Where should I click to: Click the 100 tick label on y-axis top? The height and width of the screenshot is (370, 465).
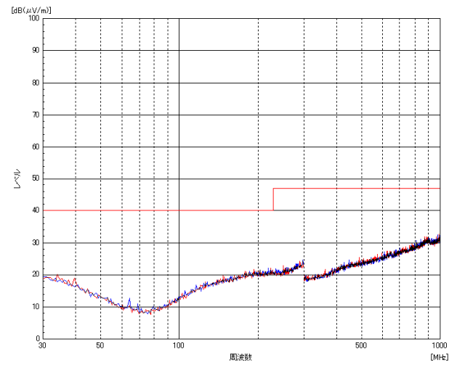coord(33,19)
